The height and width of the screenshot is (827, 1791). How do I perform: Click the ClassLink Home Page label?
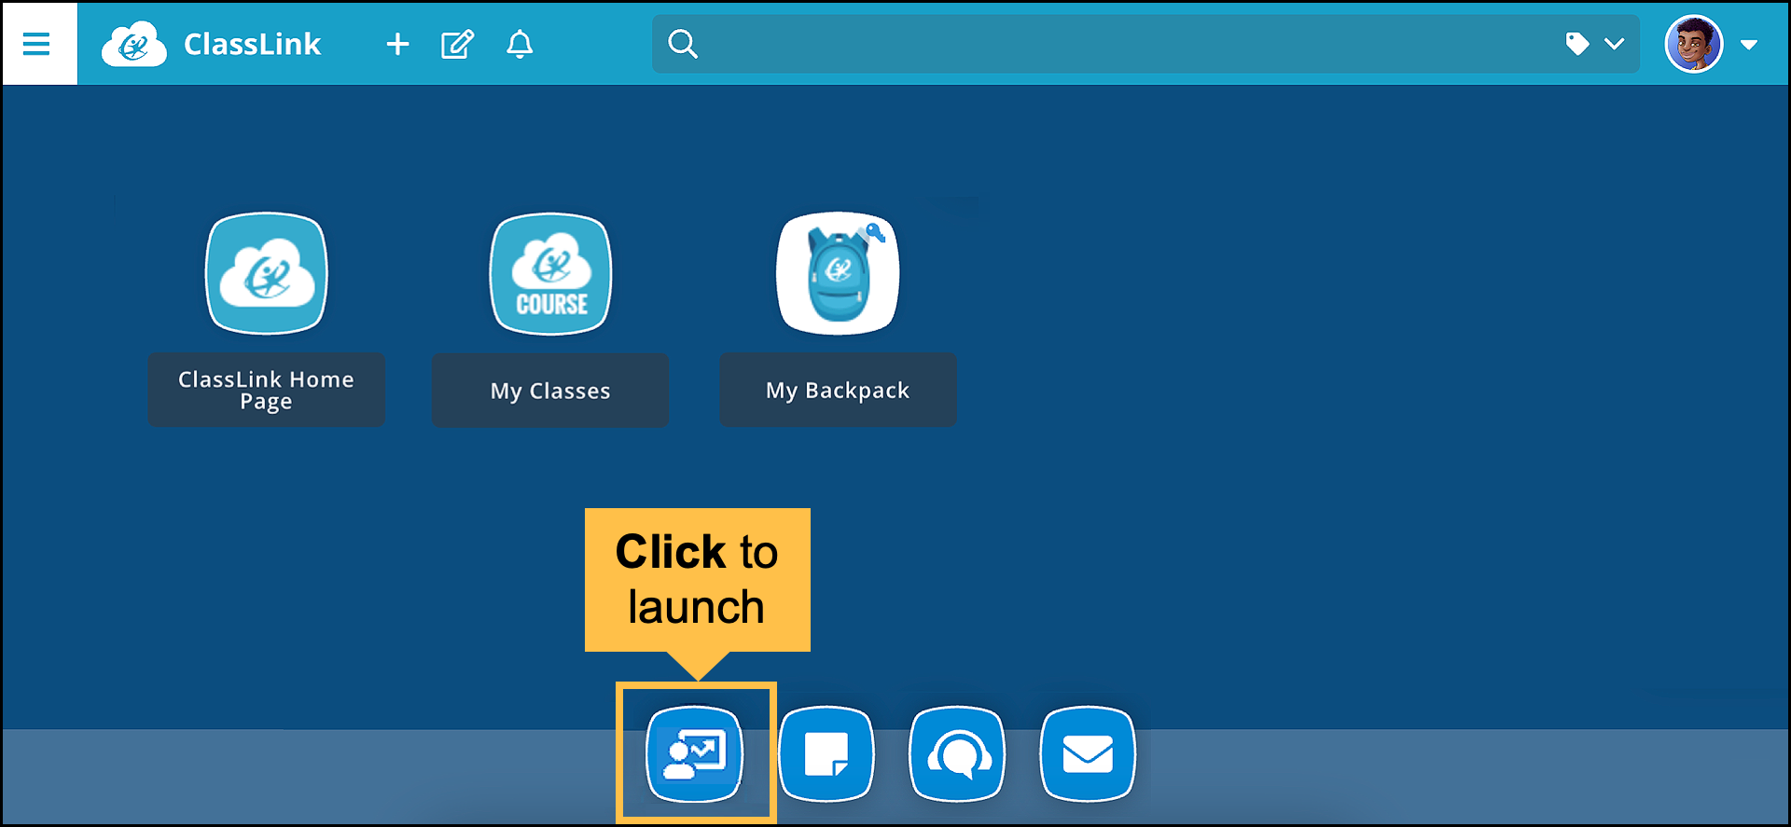(x=266, y=391)
